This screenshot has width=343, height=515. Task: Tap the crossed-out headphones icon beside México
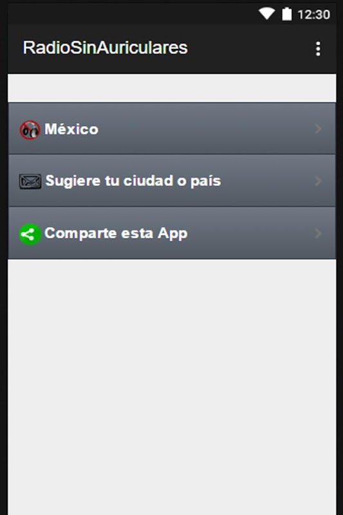tap(30, 130)
